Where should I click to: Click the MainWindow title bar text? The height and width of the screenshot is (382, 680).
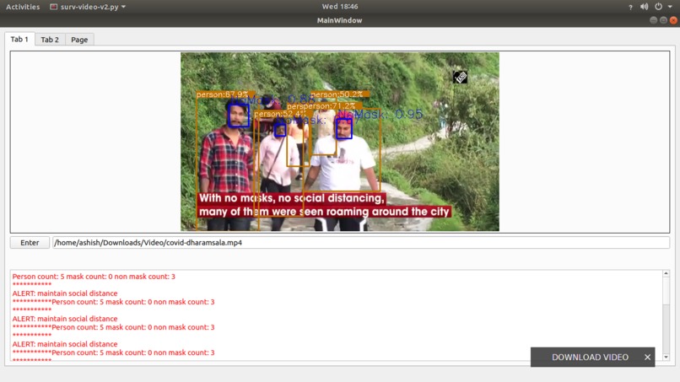pyautogui.click(x=339, y=20)
